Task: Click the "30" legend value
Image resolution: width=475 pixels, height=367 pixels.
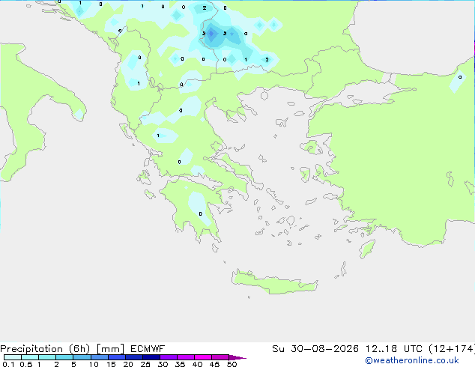Action: tap(163, 364)
